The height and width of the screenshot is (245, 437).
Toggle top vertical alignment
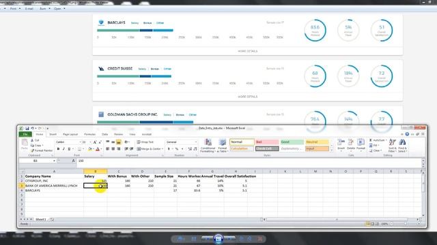(x=108, y=142)
